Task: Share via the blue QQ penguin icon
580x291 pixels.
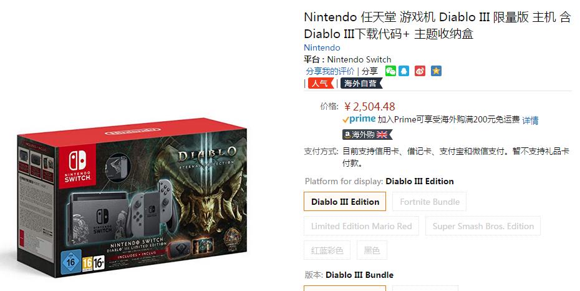Action: pos(404,71)
